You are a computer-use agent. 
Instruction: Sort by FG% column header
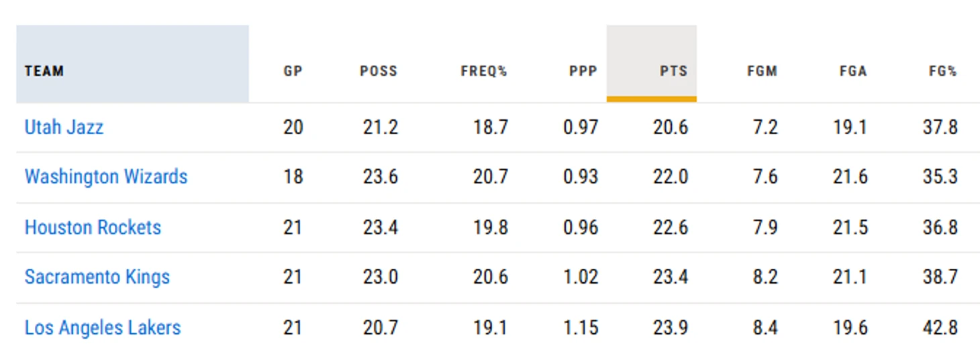943,71
